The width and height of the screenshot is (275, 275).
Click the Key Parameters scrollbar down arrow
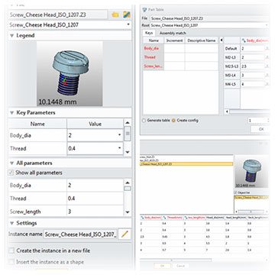128,152
